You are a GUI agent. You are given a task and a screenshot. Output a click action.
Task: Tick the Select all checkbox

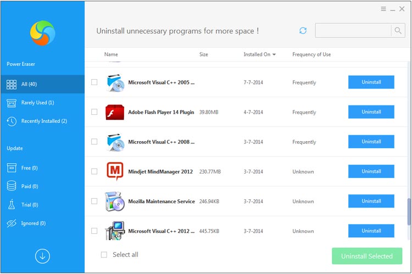[x=104, y=255]
